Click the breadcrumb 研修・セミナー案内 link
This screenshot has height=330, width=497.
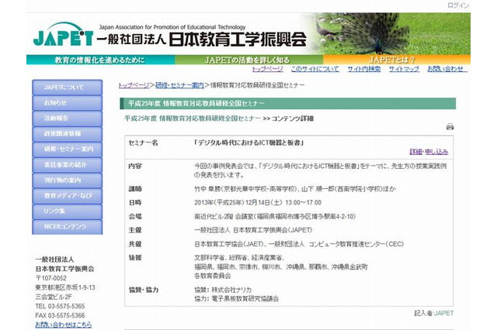coord(179,85)
